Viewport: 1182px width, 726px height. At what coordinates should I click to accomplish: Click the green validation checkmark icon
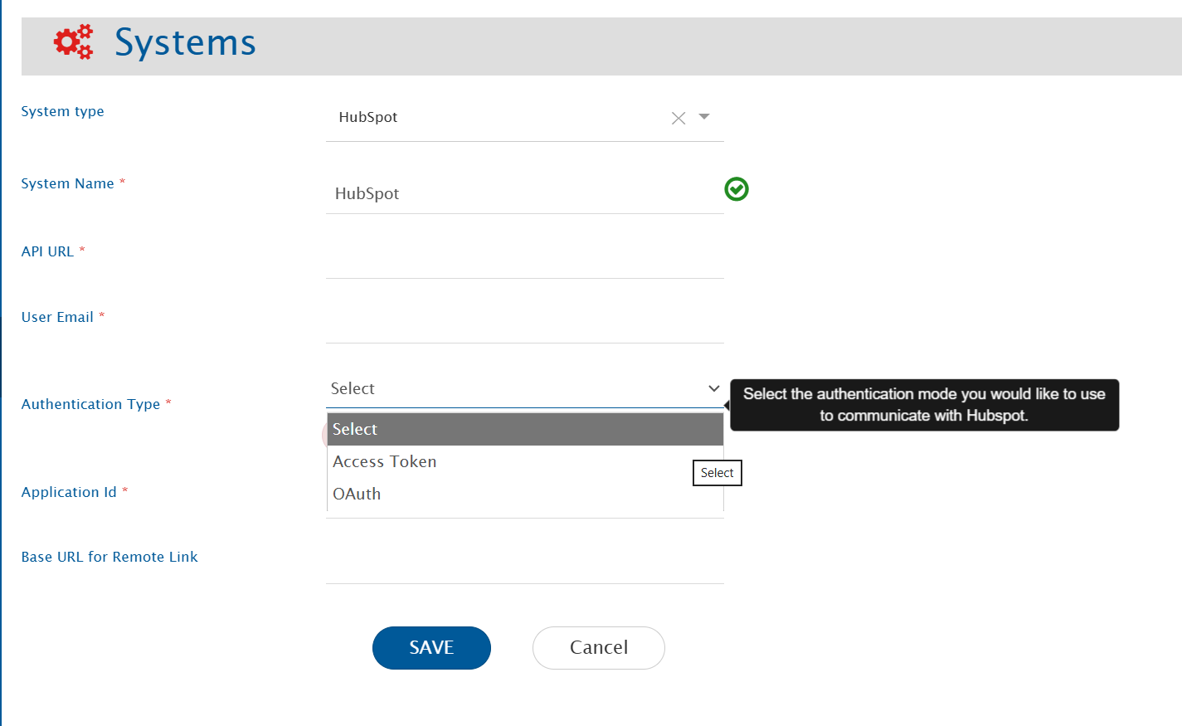736,189
